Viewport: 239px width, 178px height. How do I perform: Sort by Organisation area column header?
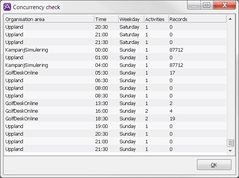click(x=49, y=19)
